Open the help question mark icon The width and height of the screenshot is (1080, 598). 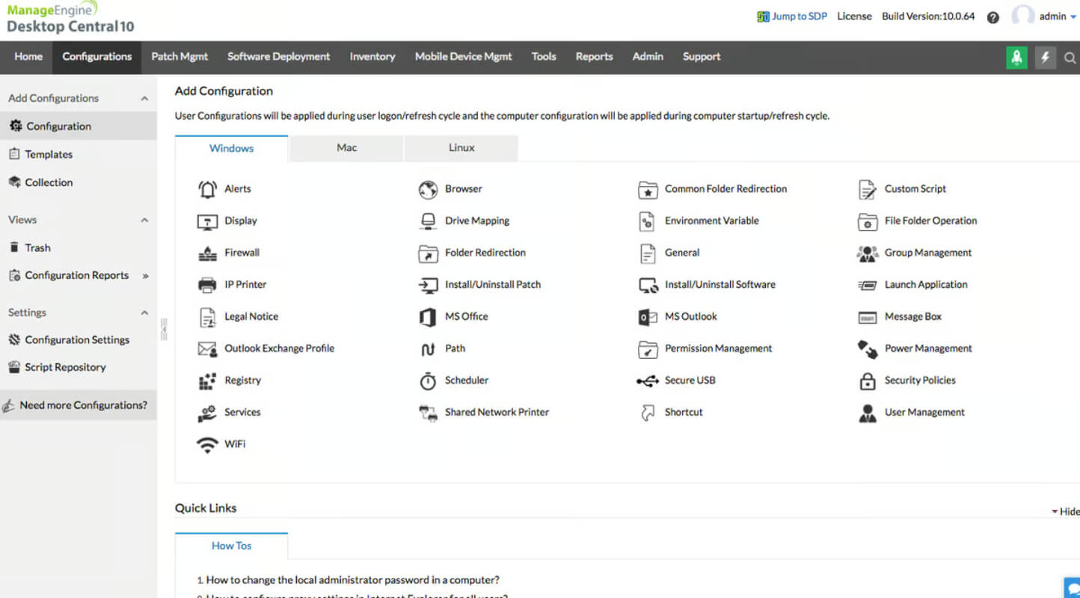tap(993, 17)
